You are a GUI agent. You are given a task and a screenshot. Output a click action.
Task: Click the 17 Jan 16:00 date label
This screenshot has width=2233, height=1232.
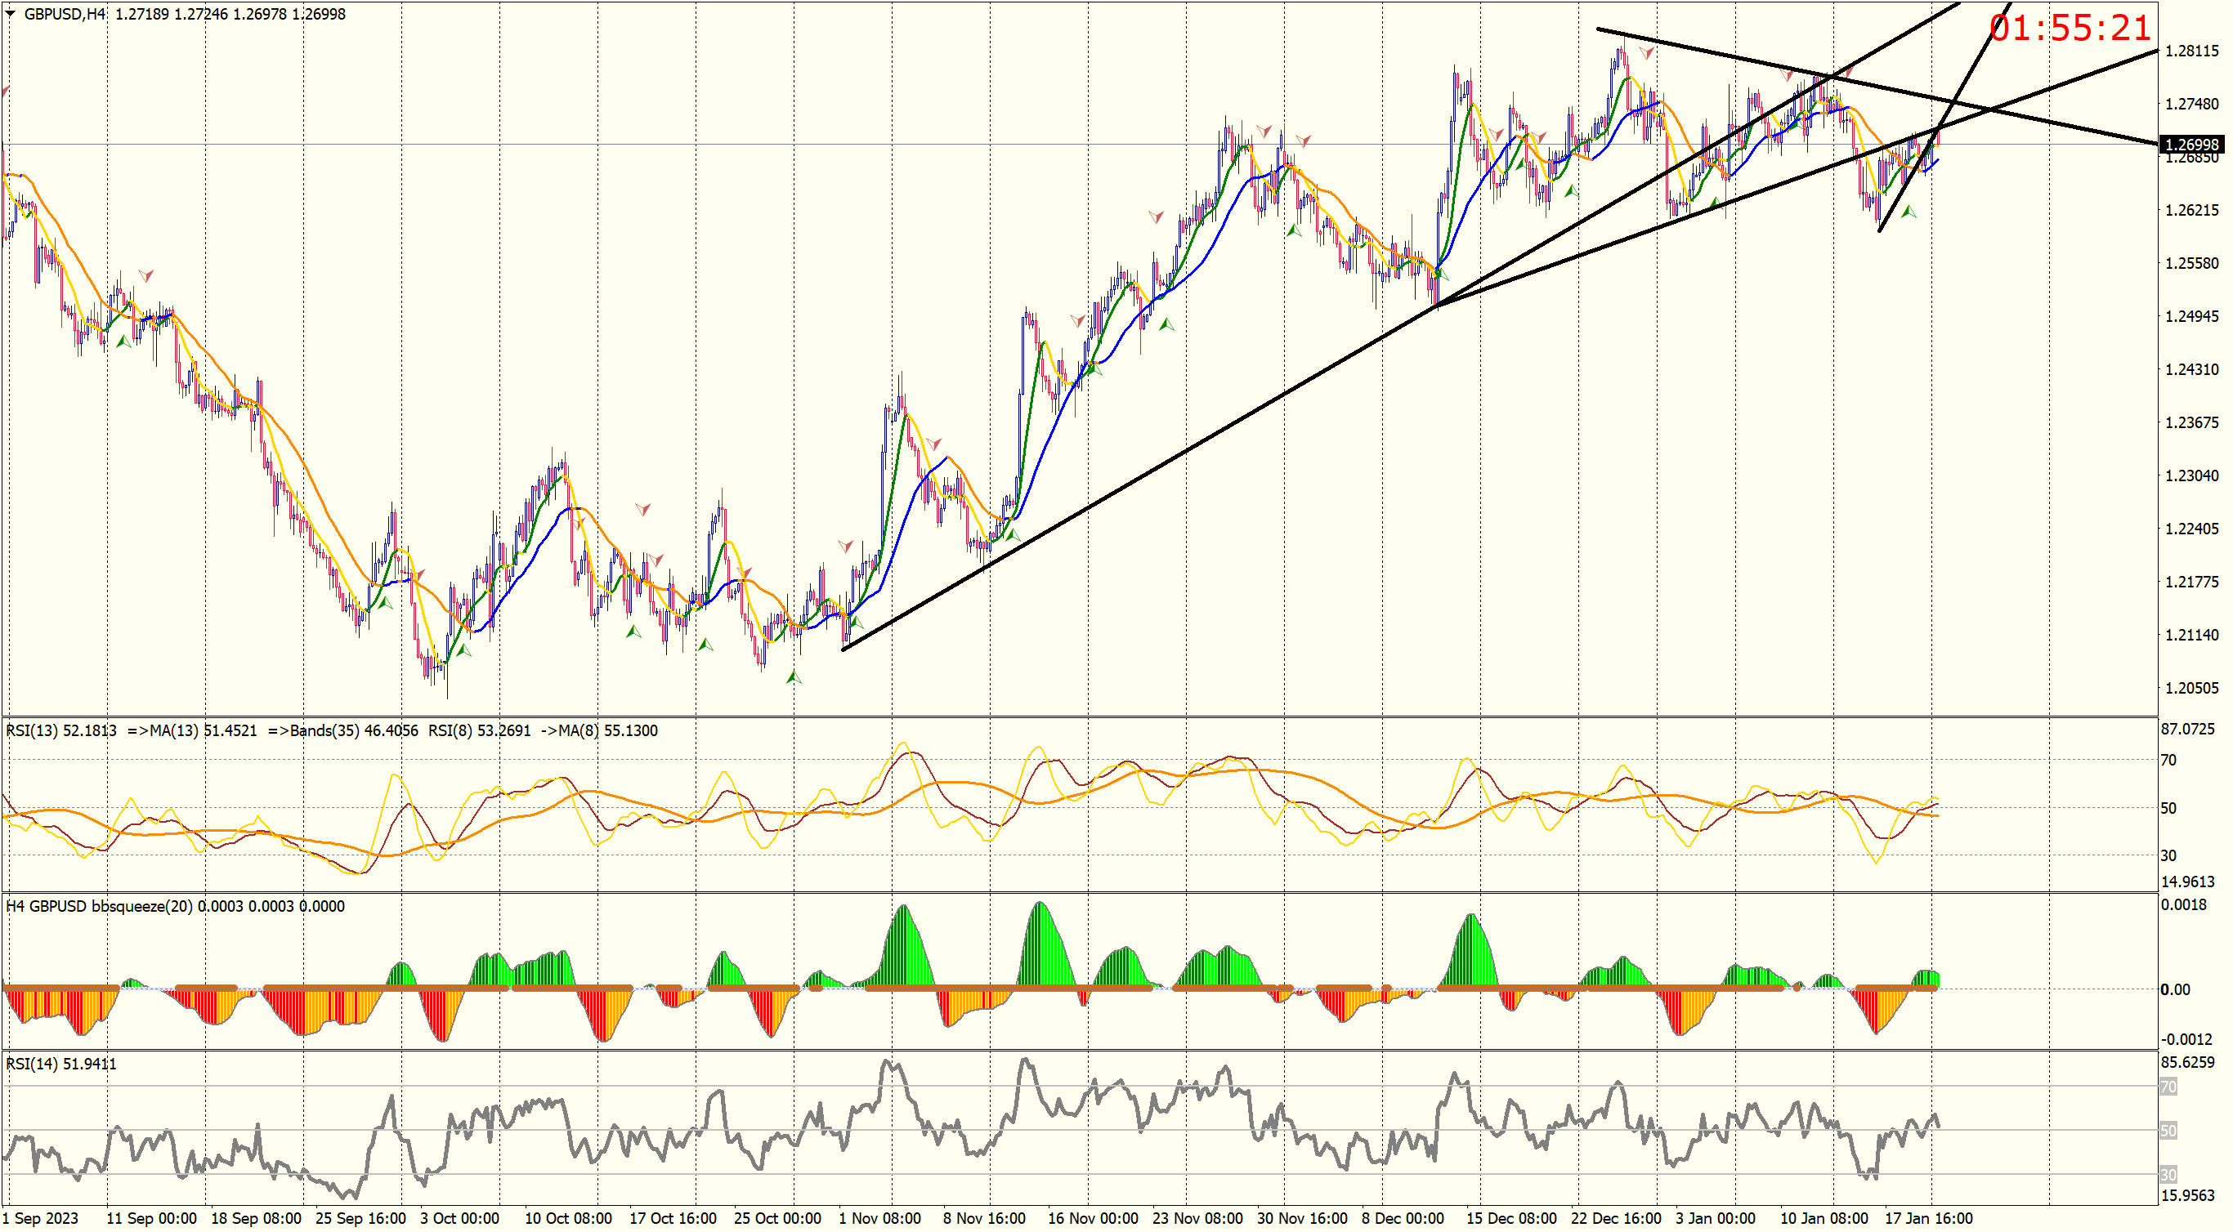[1928, 1218]
